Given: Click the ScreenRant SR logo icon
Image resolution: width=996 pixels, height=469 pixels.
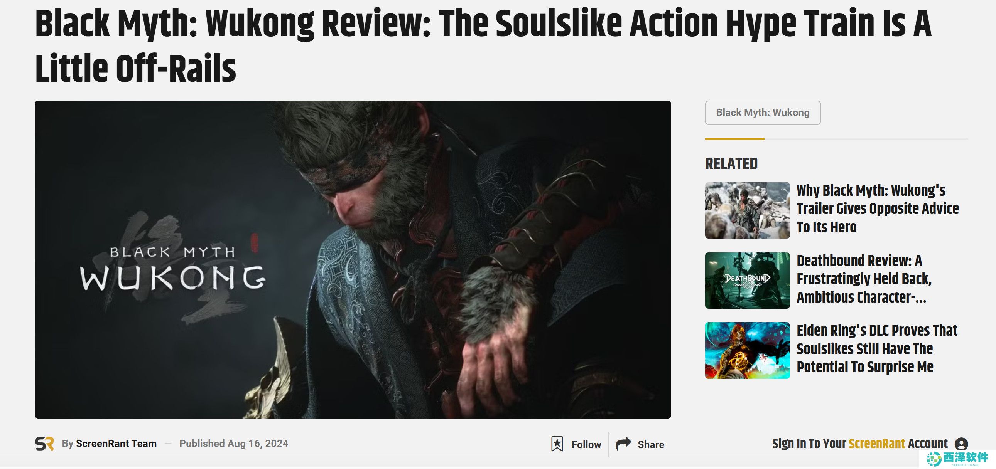Looking at the screenshot, I should click(44, 444).
